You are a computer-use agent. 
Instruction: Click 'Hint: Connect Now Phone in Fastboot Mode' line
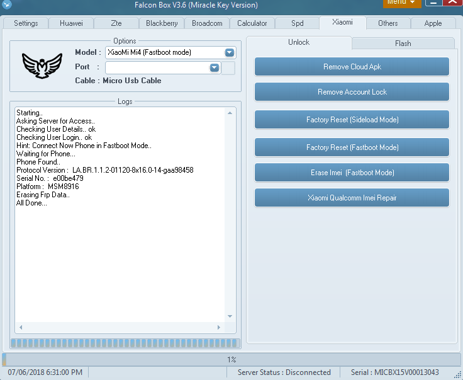[84, 146]
